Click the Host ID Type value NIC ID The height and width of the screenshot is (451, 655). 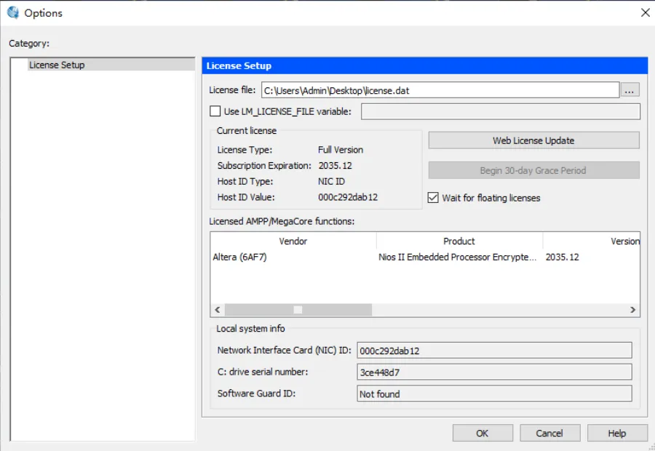pyautogui.click(x=331, y=181)
